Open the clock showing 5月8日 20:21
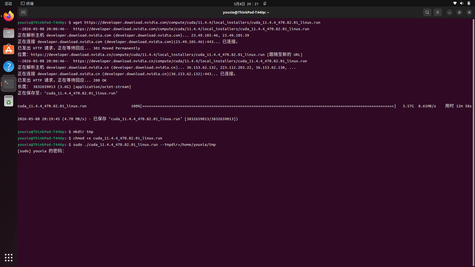 pyautogui.click(x=246, y=4)
